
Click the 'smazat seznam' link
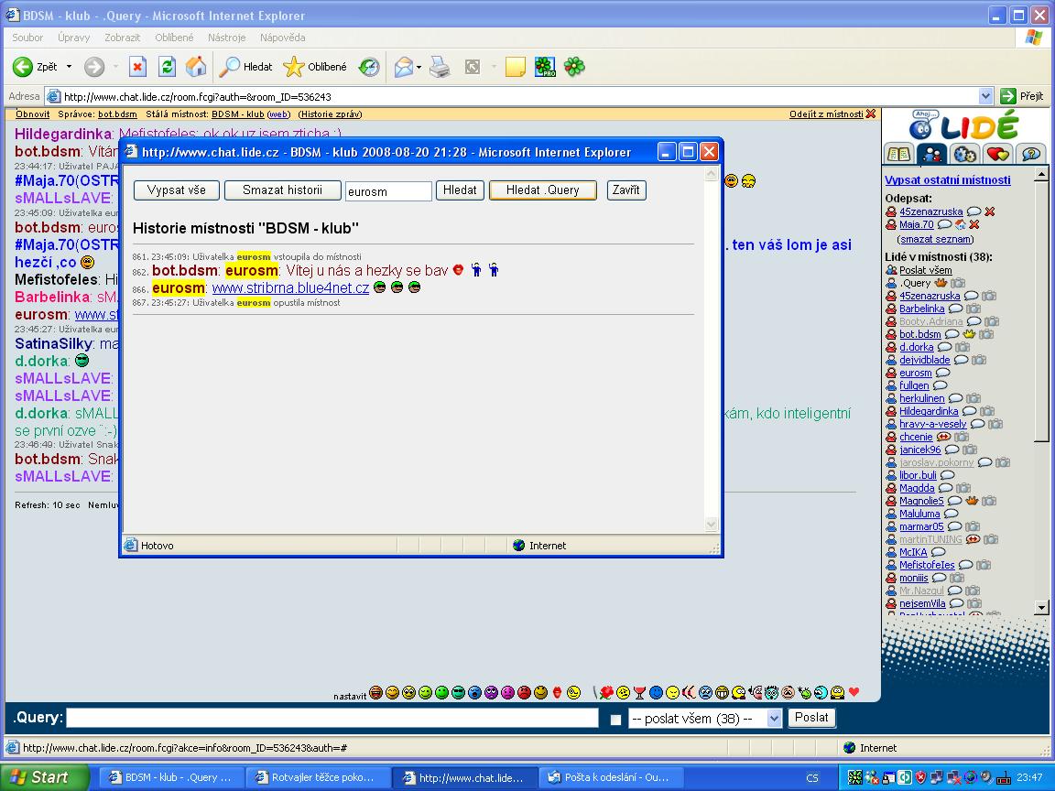(x=935, y=239)
